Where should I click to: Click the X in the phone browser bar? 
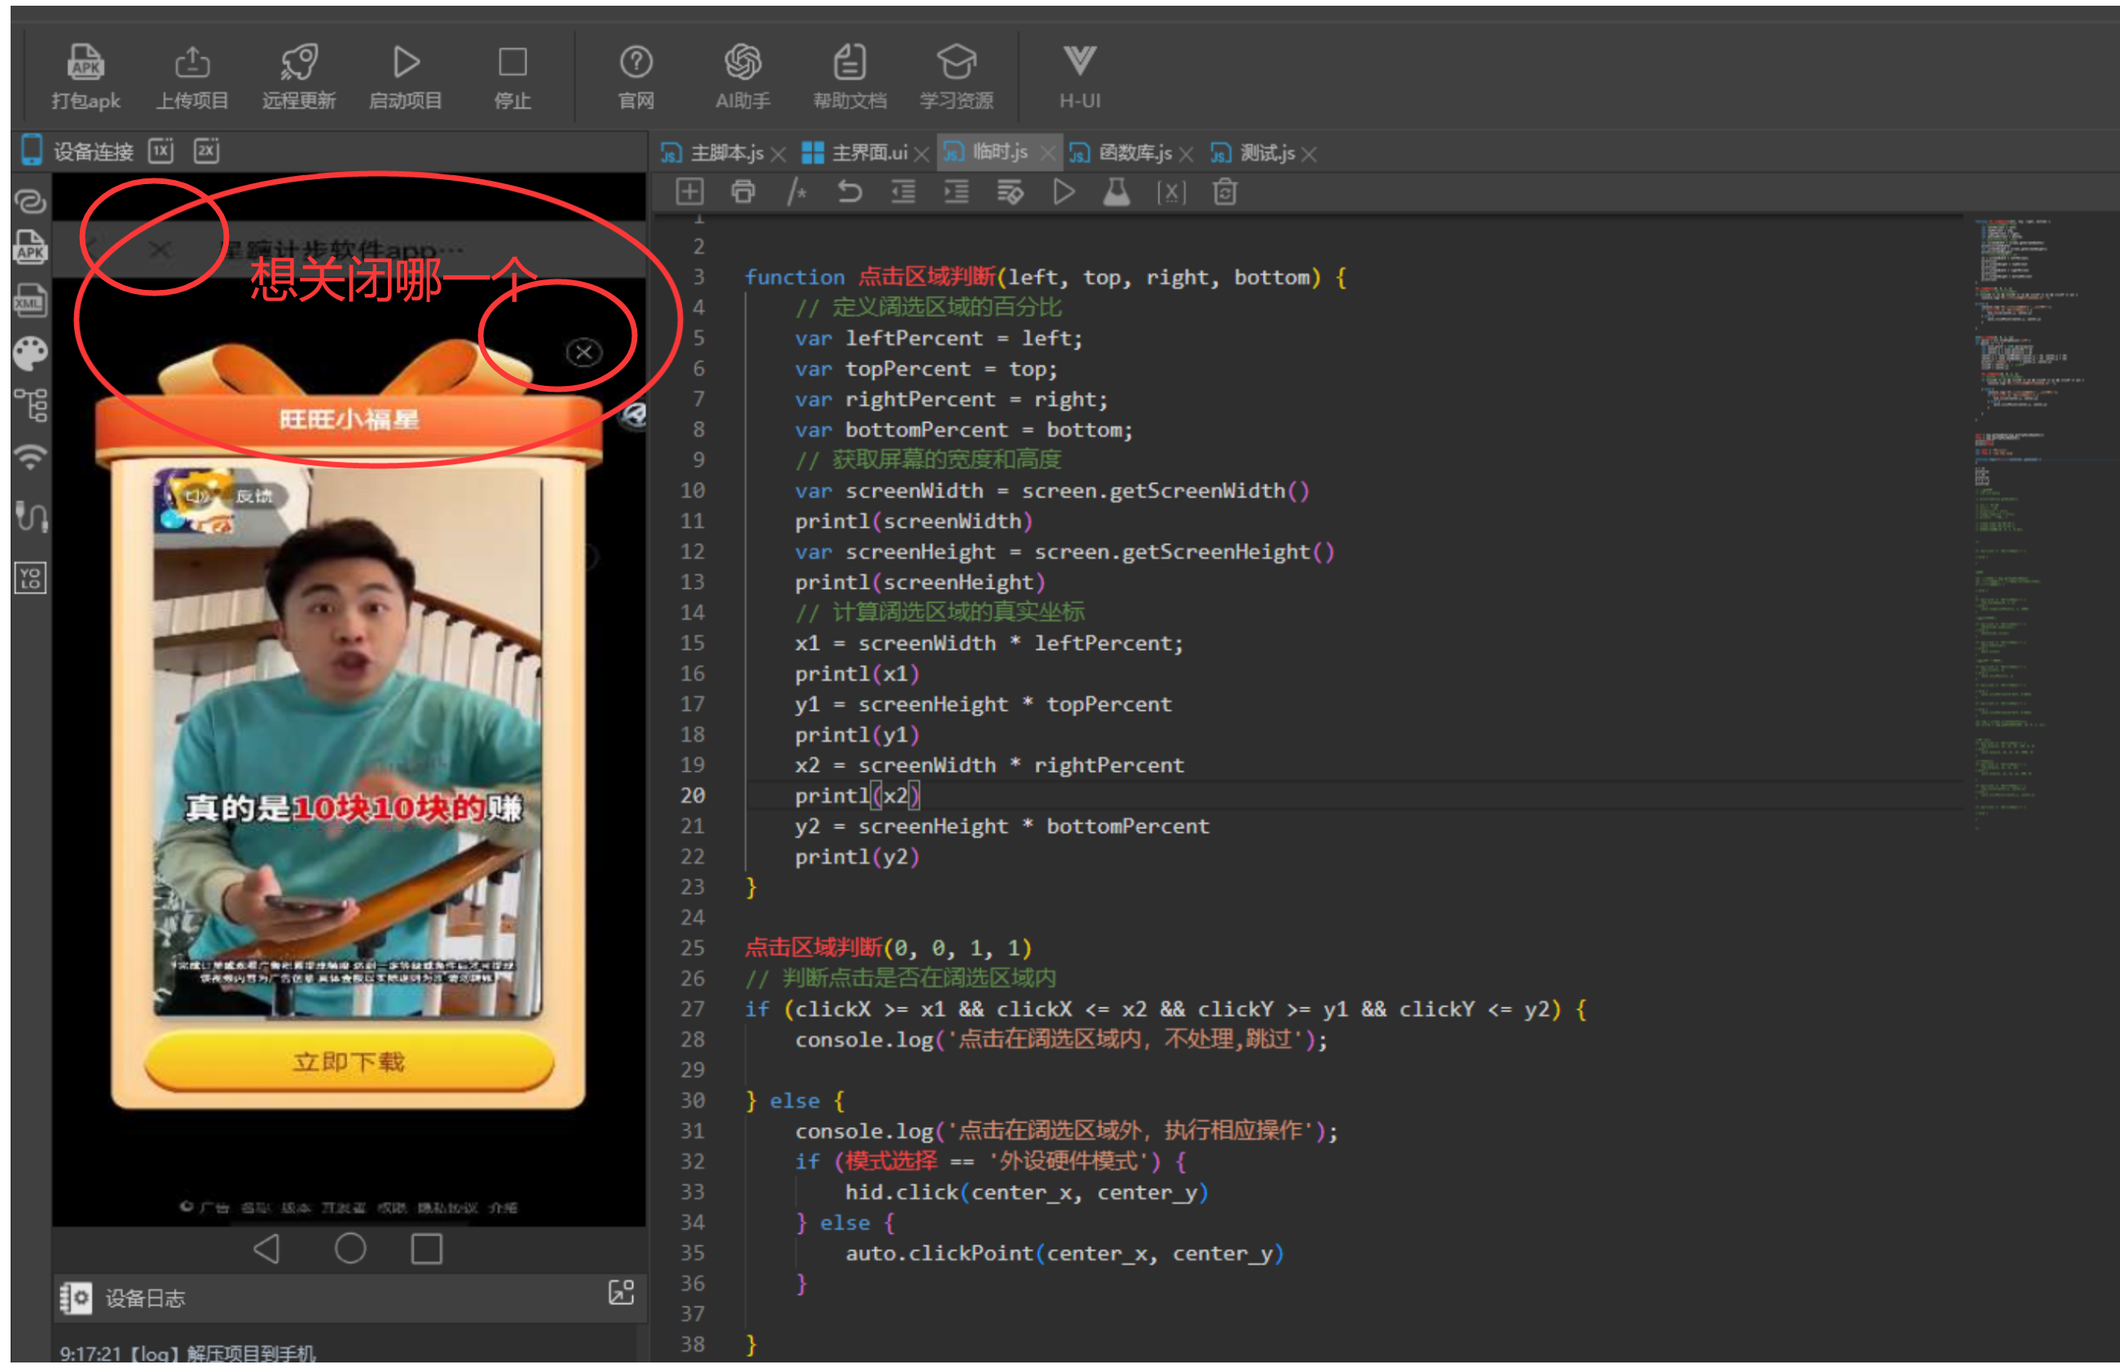(160, 250)
